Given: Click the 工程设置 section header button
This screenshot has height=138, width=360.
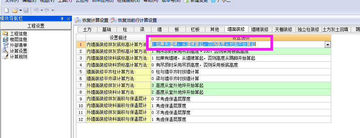Looking at the screenshot, I should [36, 26].
